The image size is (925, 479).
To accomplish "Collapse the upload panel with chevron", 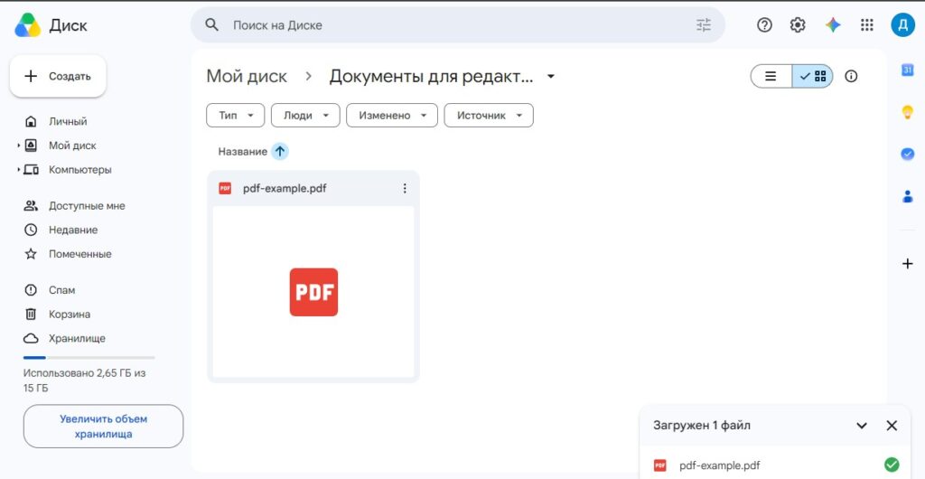I will click(x=861, y=426).
